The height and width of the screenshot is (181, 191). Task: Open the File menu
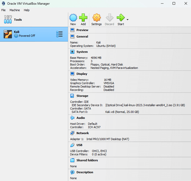click(x=3, y=10)
